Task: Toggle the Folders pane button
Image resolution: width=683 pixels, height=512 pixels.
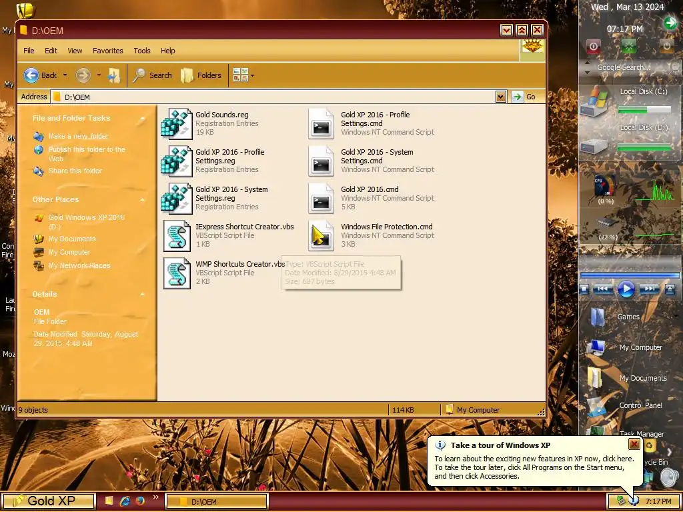Action: [x=201, y=75]
